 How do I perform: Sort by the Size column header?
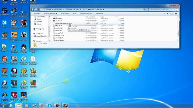[117, 17]
